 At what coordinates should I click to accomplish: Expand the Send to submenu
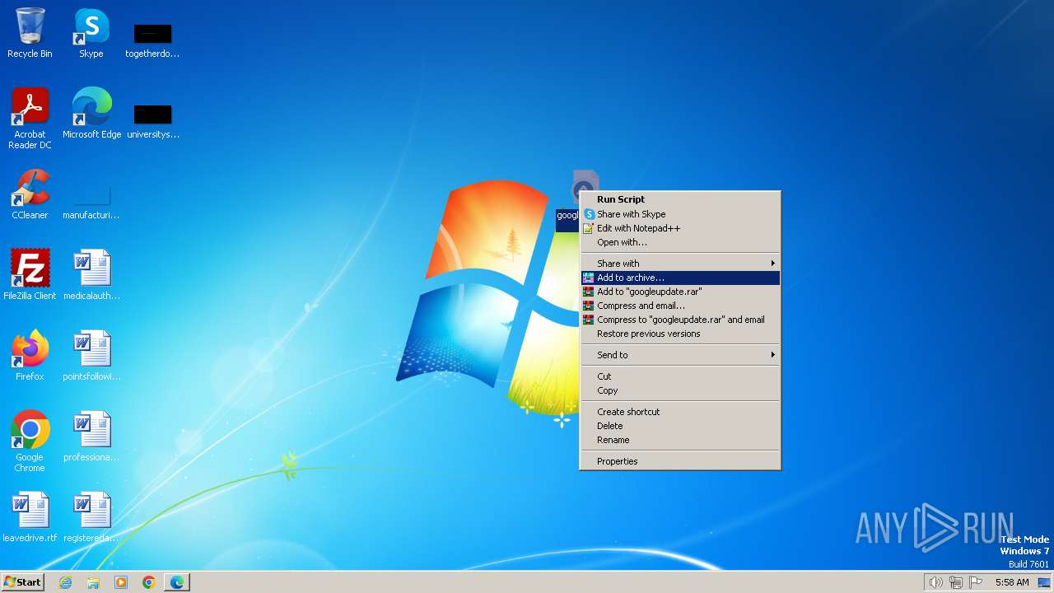(x=680, y=355)
